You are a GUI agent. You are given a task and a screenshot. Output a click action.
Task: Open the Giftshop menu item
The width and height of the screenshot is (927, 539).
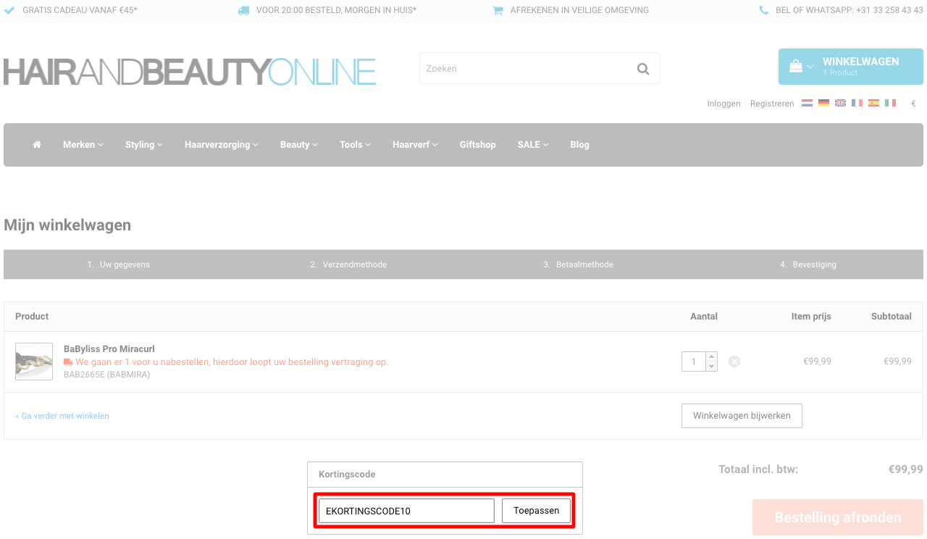click(x=477, y=145)
